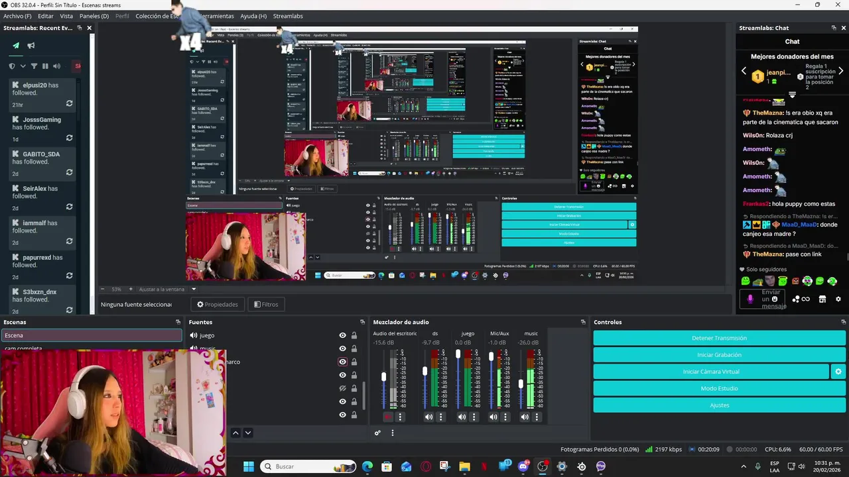The width and height of the screenshot is (849, 477).
Task: Open the audio mixer options menu
Action: [392, 433]
